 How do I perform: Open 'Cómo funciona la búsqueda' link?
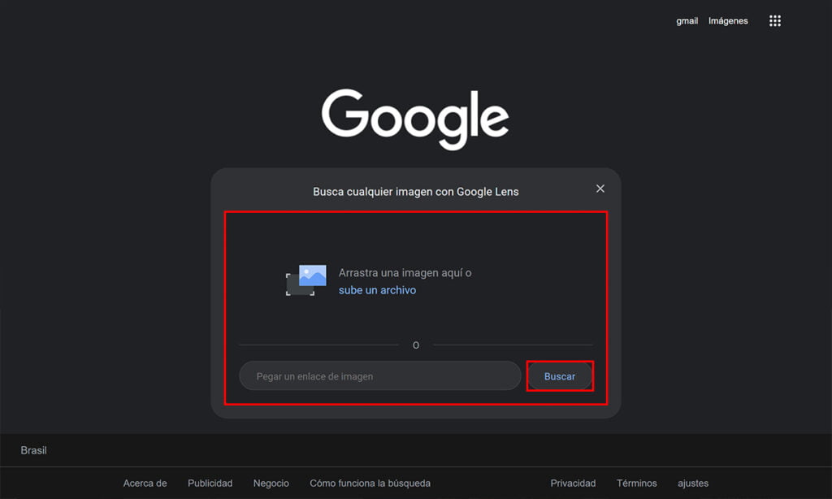point(370,483)
